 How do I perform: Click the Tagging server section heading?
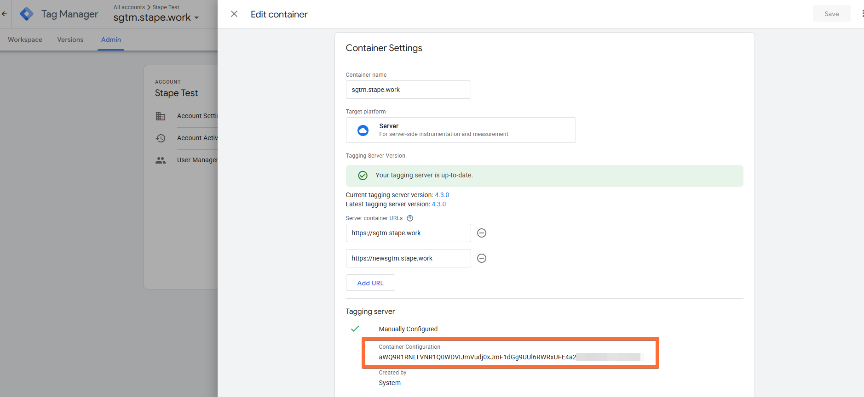coord(370,312)
